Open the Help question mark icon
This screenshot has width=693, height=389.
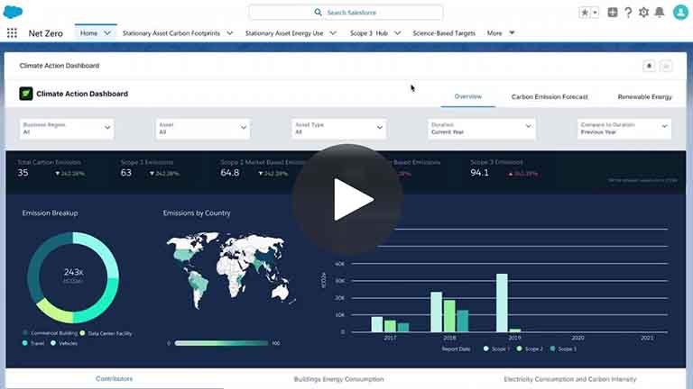628,13
